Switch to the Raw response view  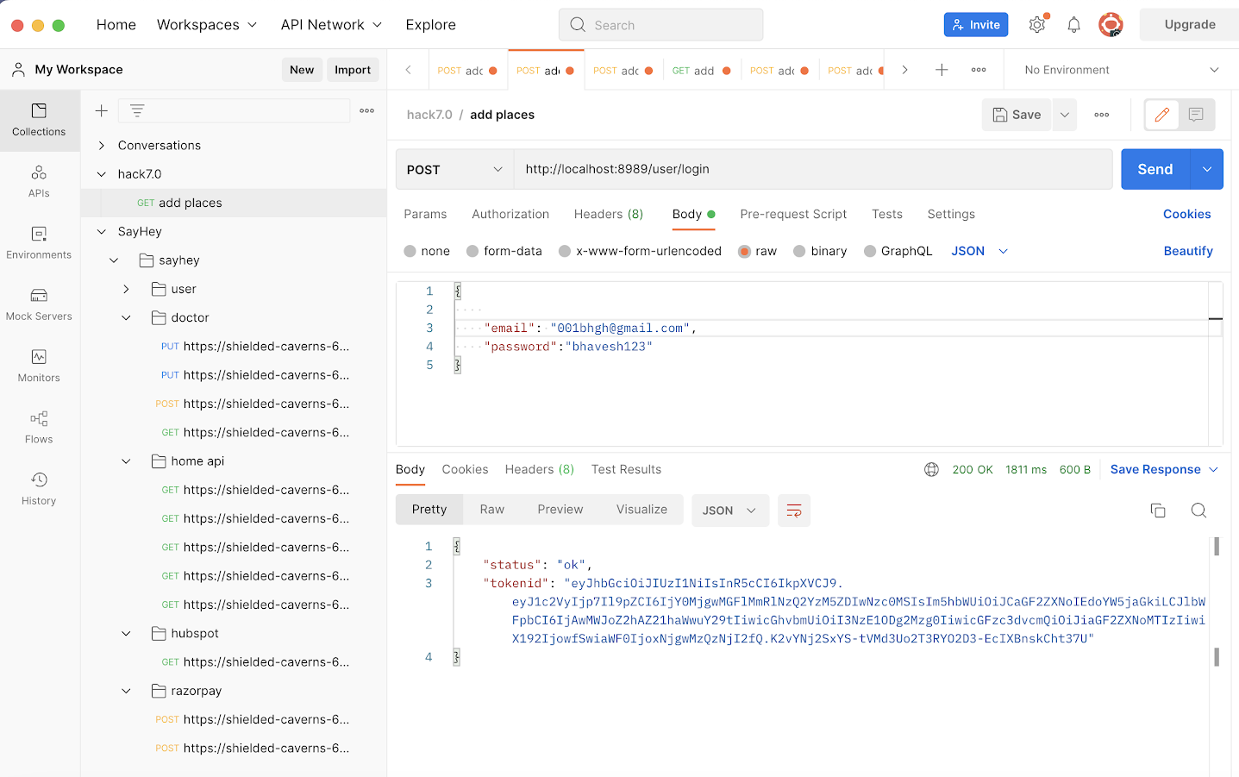pos(491,509)
